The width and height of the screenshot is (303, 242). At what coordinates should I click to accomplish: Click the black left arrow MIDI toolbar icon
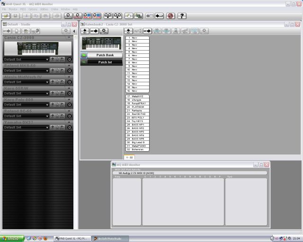[159, 16]
